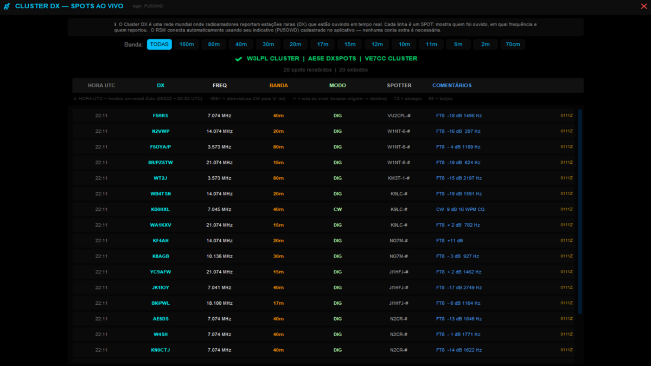Click the HORA UTC column header

click(101, 86)
